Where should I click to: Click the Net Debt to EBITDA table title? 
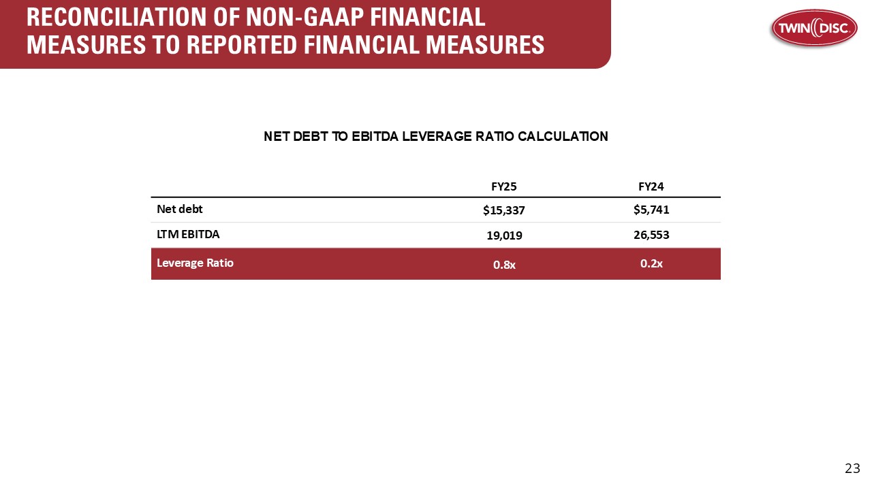(436, 136)
